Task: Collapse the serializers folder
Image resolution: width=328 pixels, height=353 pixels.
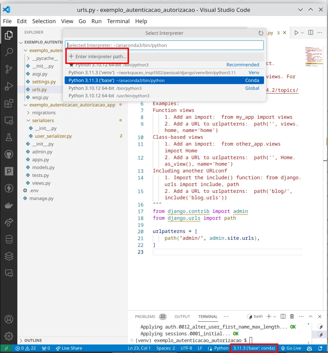Action: (28, 120)
